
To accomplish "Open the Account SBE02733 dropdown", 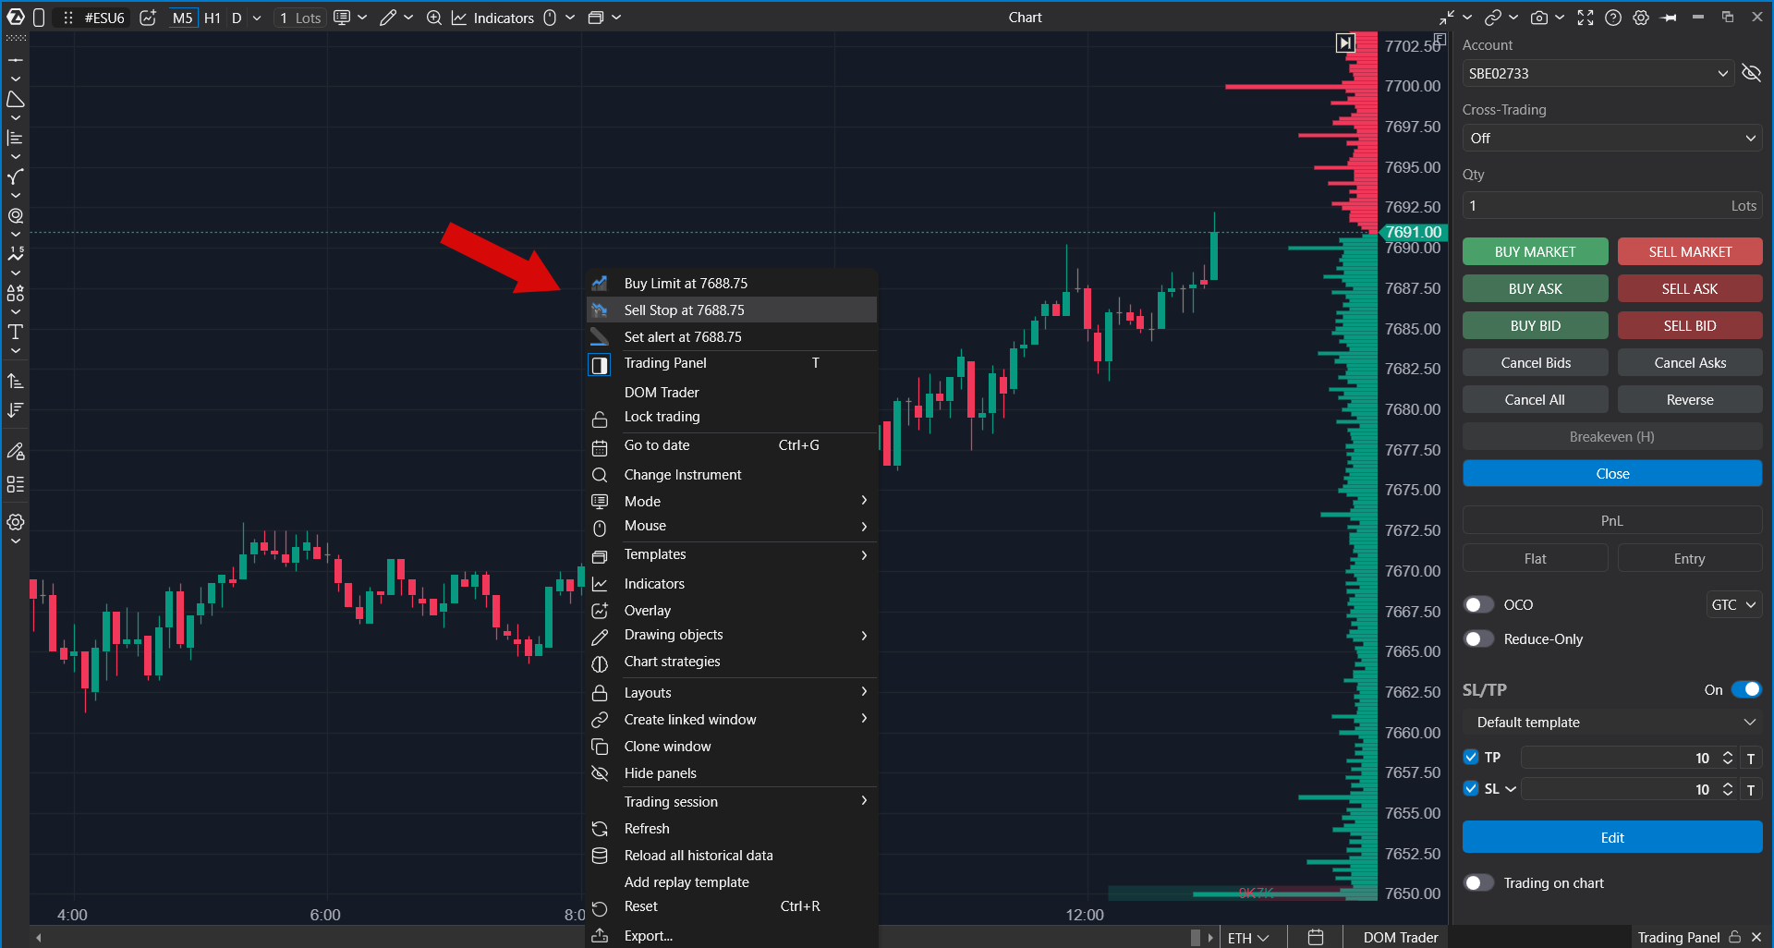I will [x=1598, y=73].
